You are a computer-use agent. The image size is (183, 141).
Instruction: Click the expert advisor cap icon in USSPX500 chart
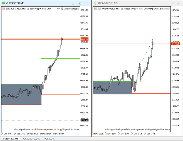[x=78, y=9]
